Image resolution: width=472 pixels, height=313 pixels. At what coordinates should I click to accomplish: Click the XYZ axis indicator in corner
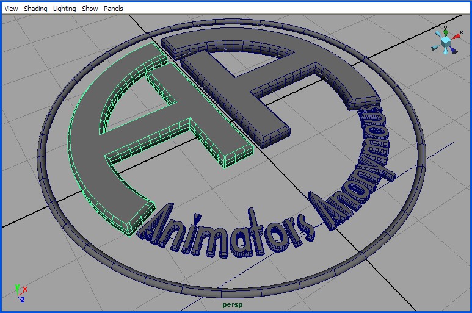coord(21,293)
